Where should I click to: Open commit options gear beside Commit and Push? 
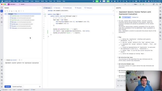40,87
